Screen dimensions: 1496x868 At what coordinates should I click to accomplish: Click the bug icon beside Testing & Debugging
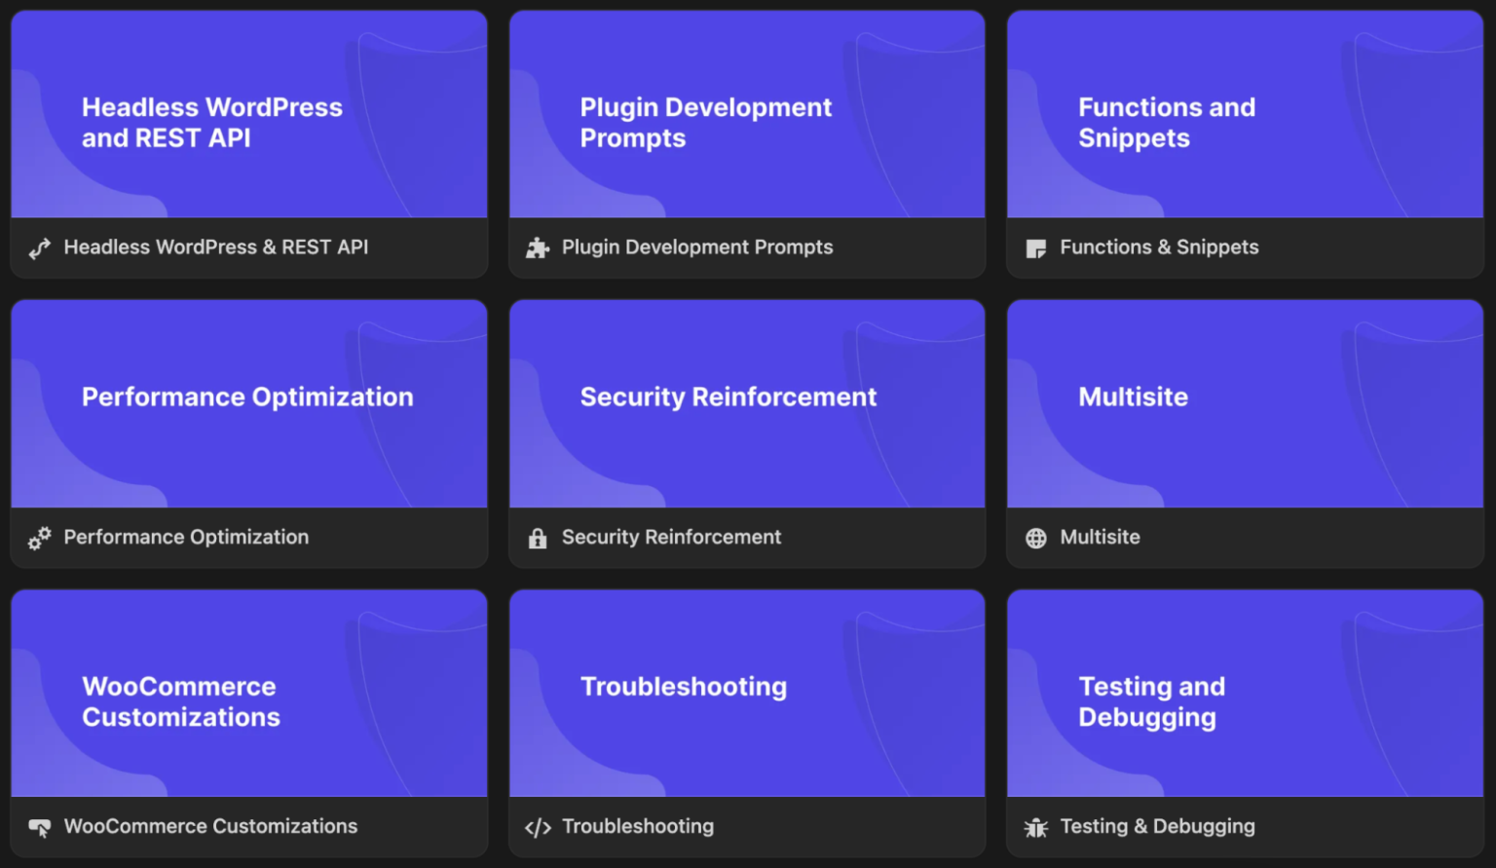click(1036, 828)
